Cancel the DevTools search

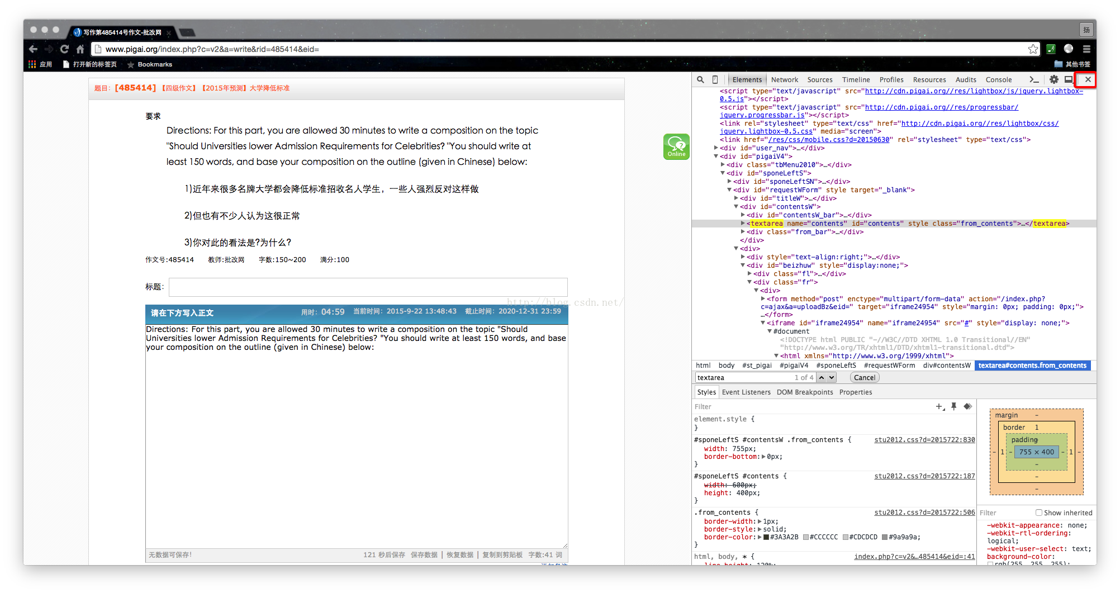coord(865,378)
